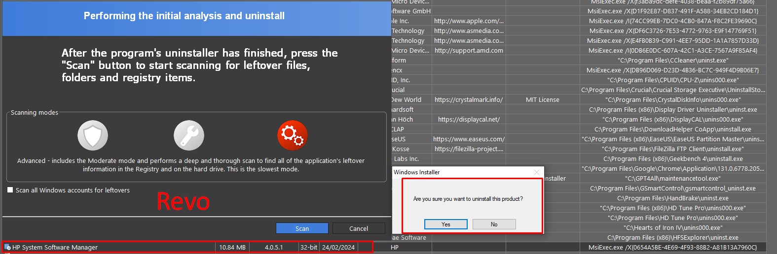777x254 pixels.
Task: Select FileZilla FTP Client uninstall string
Action: tap(673, 149)
